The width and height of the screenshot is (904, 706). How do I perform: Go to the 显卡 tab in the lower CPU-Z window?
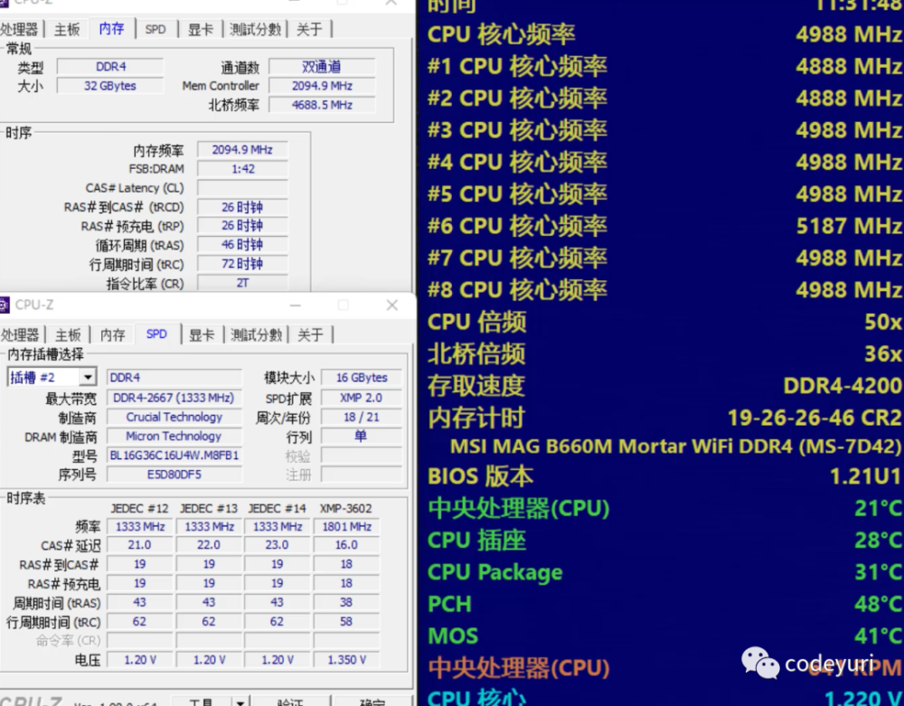[x=202, y=334]
